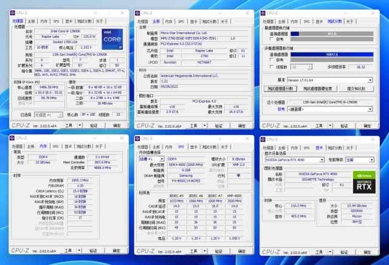389x265 pixels.
Task: Click the XMP-4000 column header in SPD table
Action: click(x=235, y=196)
